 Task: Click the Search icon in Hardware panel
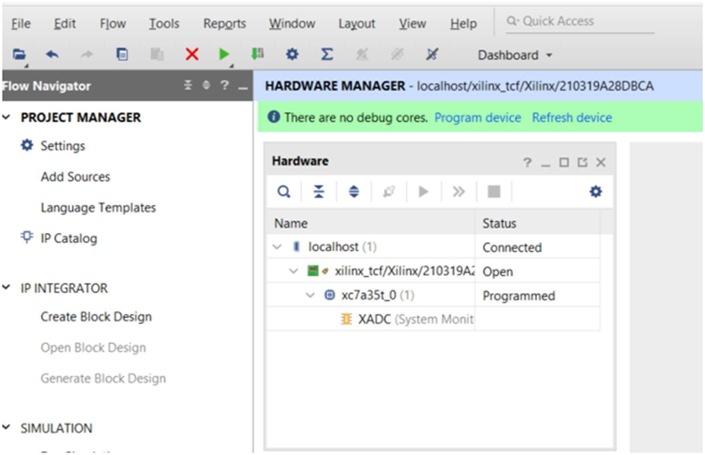point(283,191)
